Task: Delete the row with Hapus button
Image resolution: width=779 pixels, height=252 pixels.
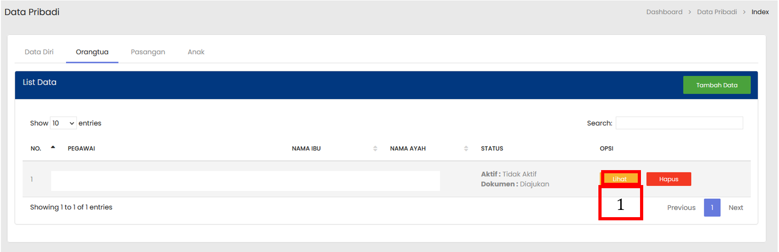Action: click(x=668, y=179)
